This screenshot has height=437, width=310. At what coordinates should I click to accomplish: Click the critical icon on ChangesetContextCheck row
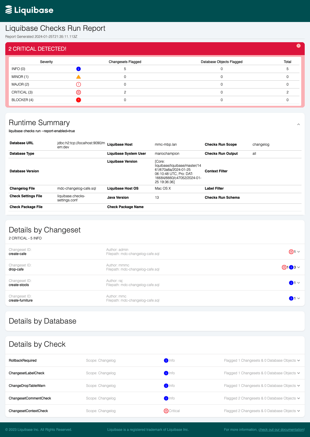[x=166, y=411]
